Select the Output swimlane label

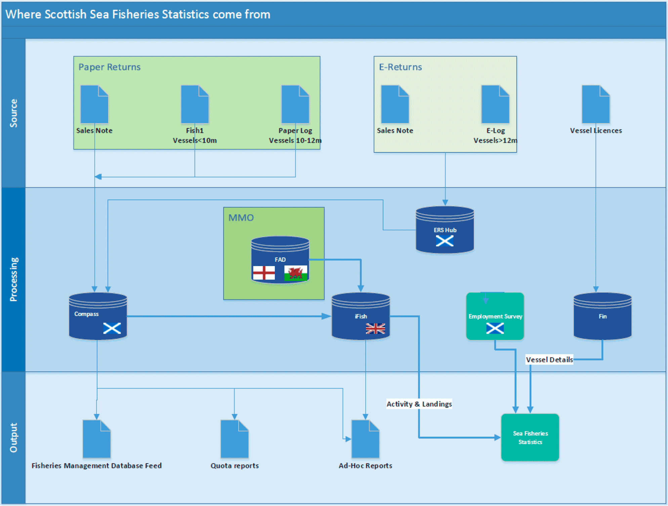[x=13, y=437]
